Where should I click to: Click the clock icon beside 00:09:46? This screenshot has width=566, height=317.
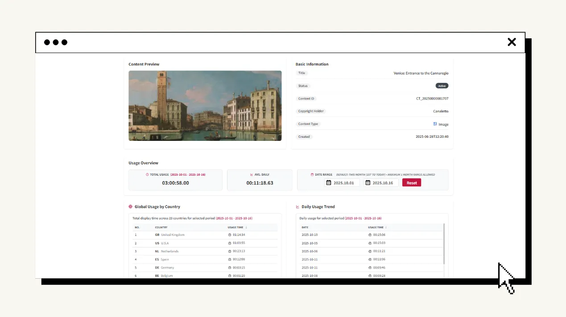370,268
